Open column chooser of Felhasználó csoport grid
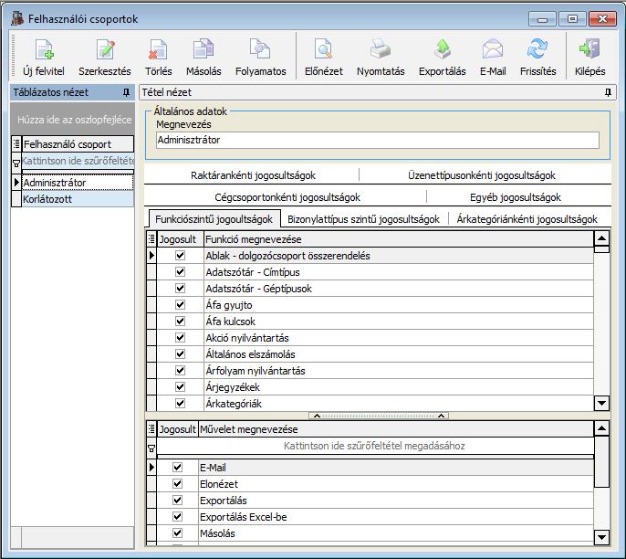Viewport: 626px width, 559px height. click(x=16, y=143)
